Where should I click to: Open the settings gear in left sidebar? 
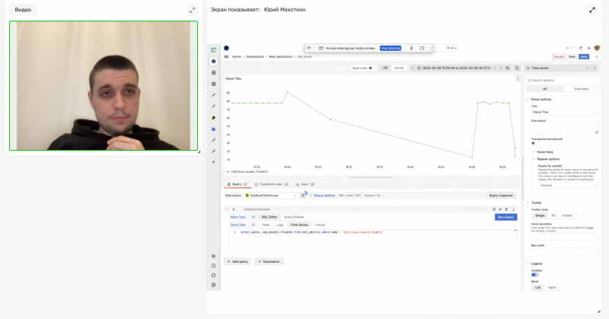214,285
